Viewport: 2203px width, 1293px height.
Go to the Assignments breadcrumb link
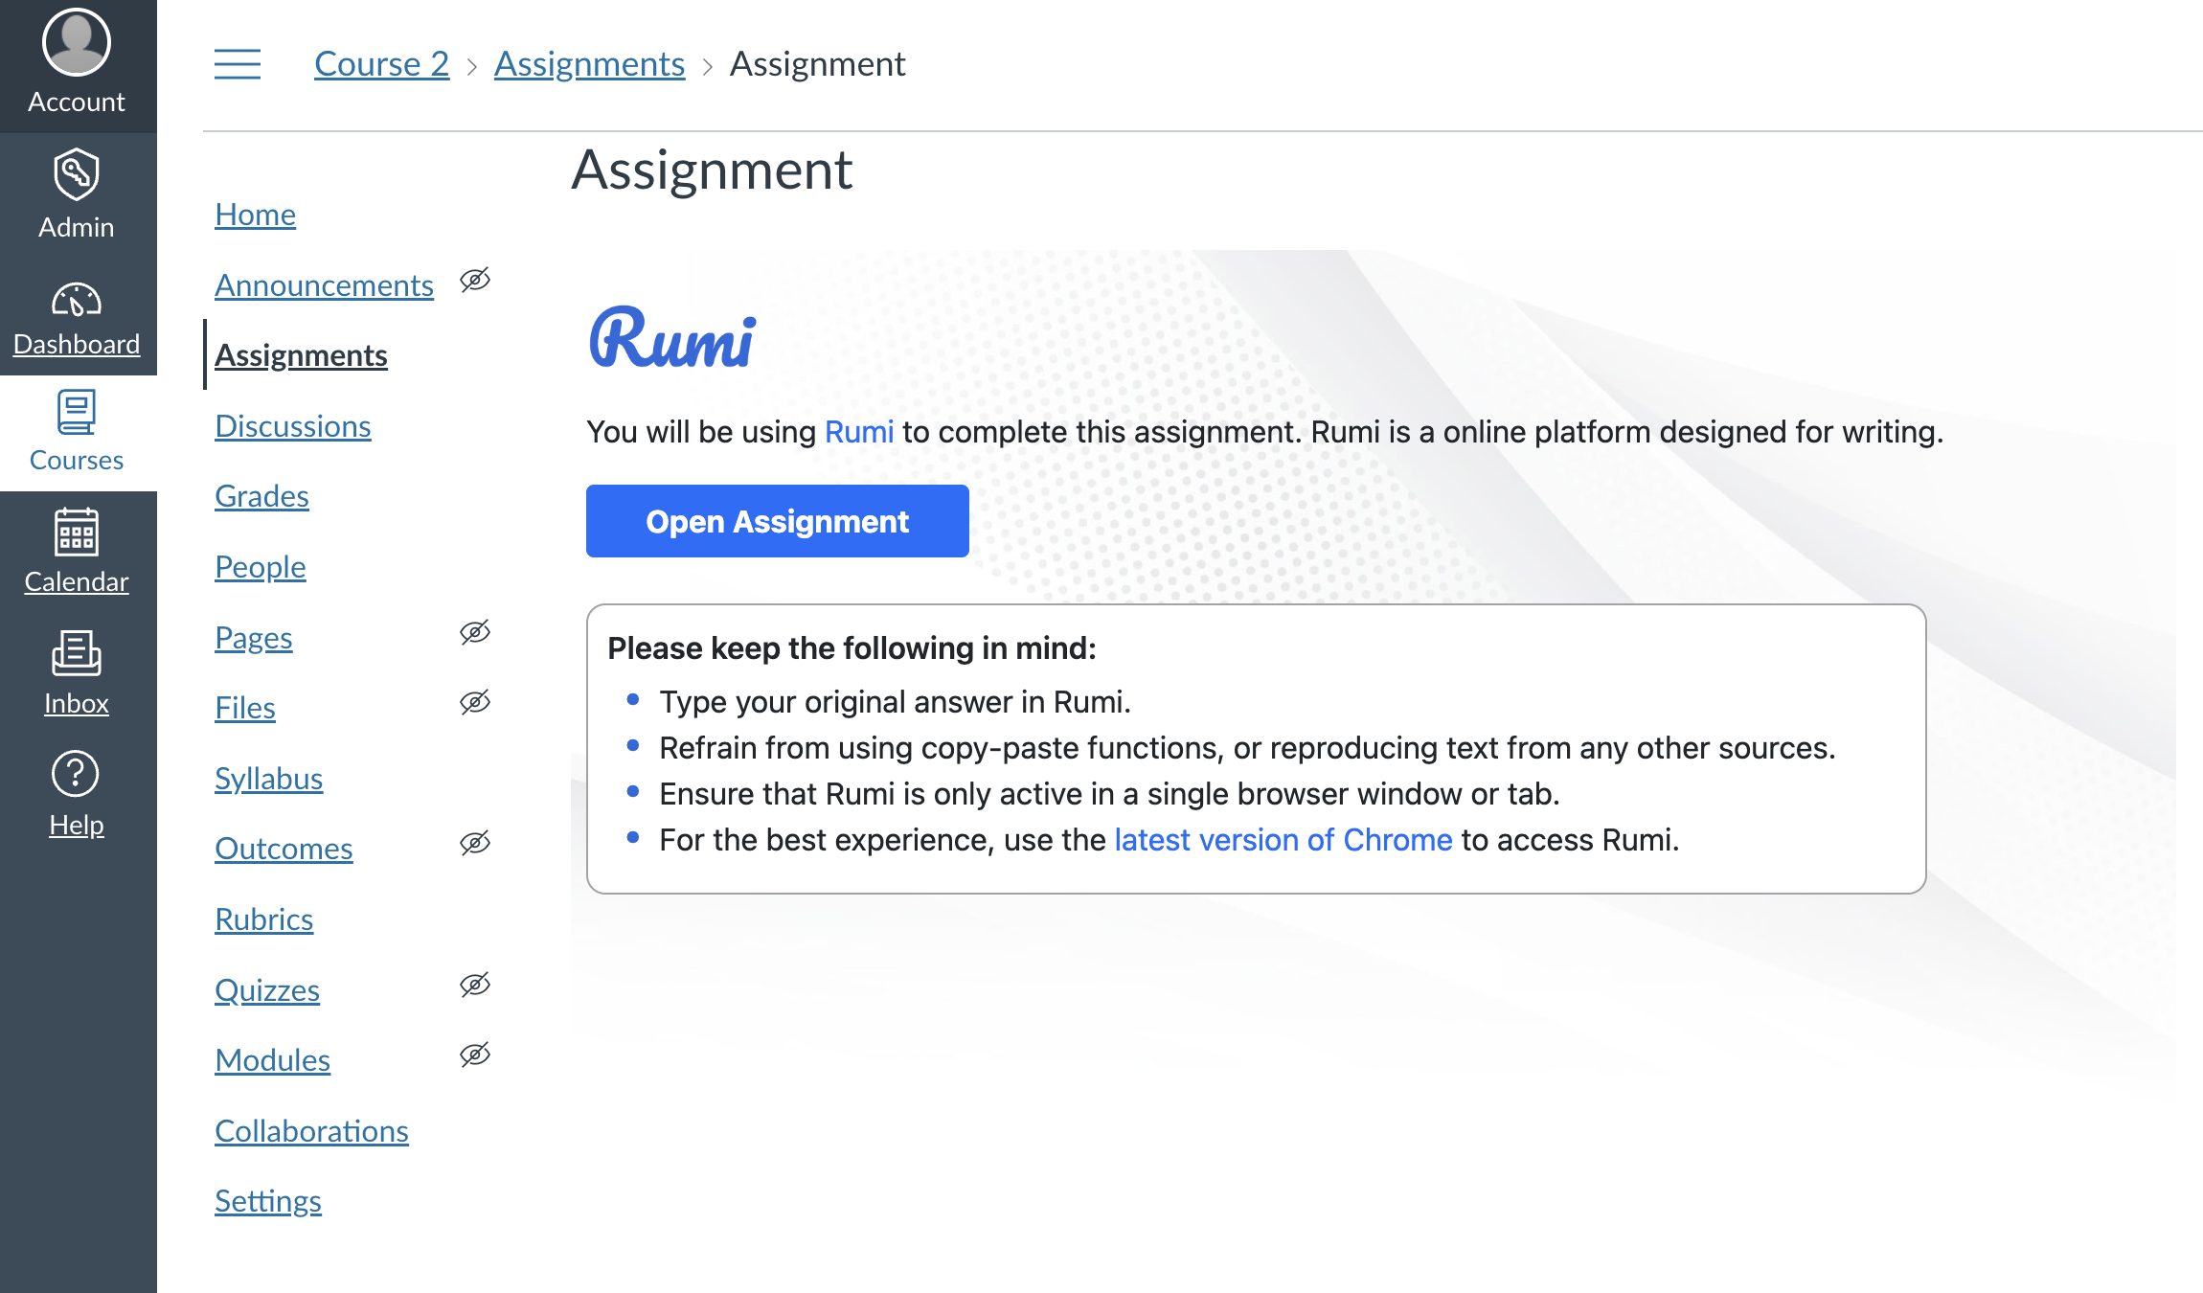589,64
